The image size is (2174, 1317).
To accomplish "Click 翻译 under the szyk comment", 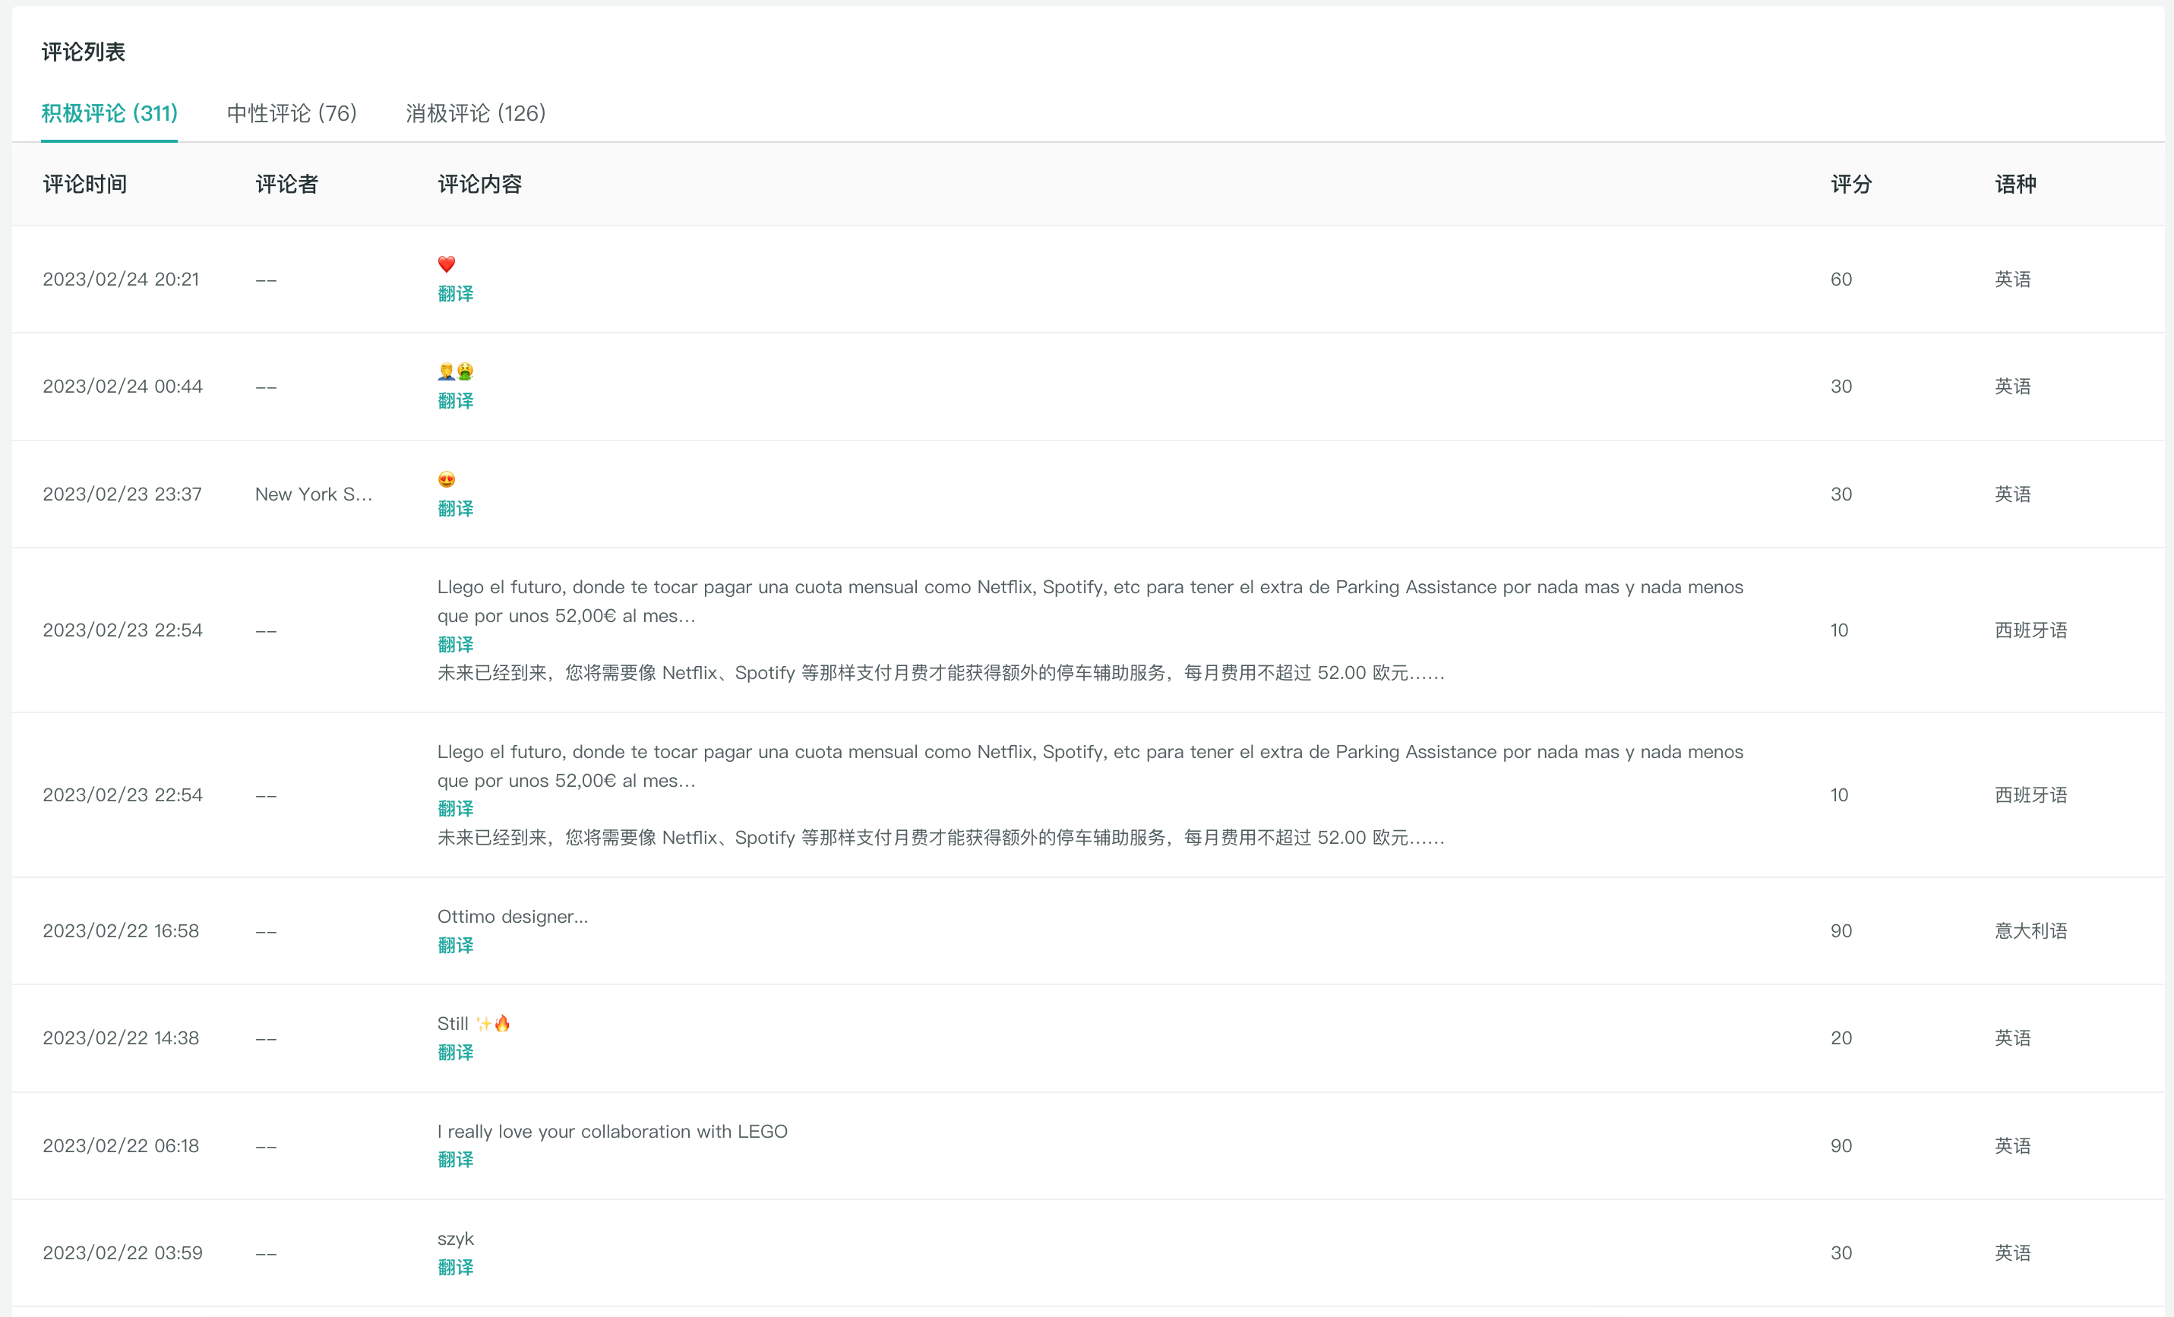I will tap(455, 1268).
